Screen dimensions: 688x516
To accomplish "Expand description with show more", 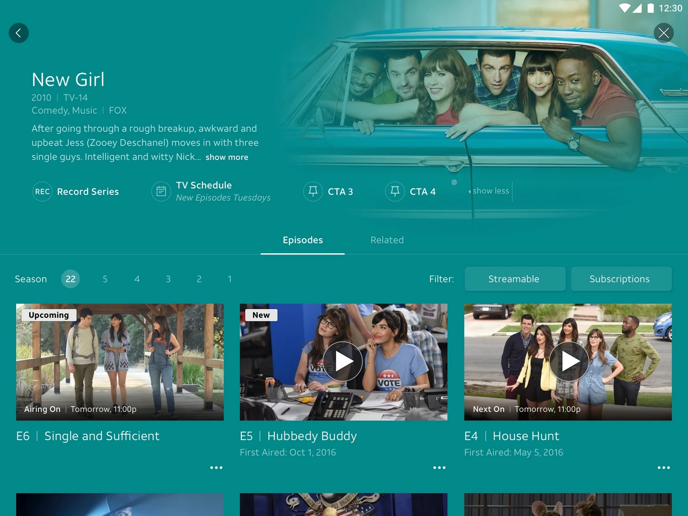I will tap(227, 157).
